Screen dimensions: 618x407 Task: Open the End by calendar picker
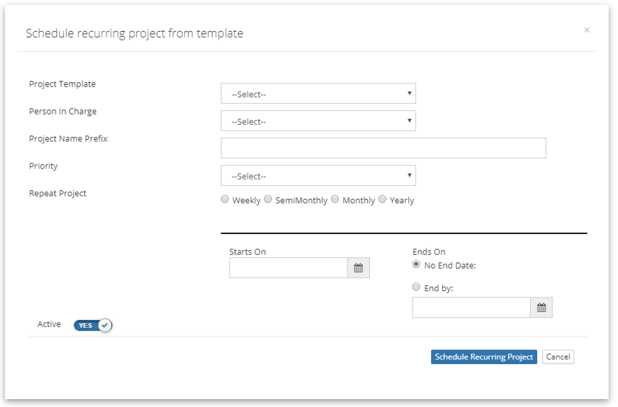pos(542,308)
